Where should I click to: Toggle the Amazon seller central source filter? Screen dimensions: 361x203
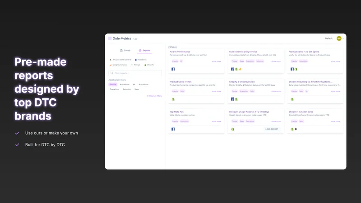120,60
